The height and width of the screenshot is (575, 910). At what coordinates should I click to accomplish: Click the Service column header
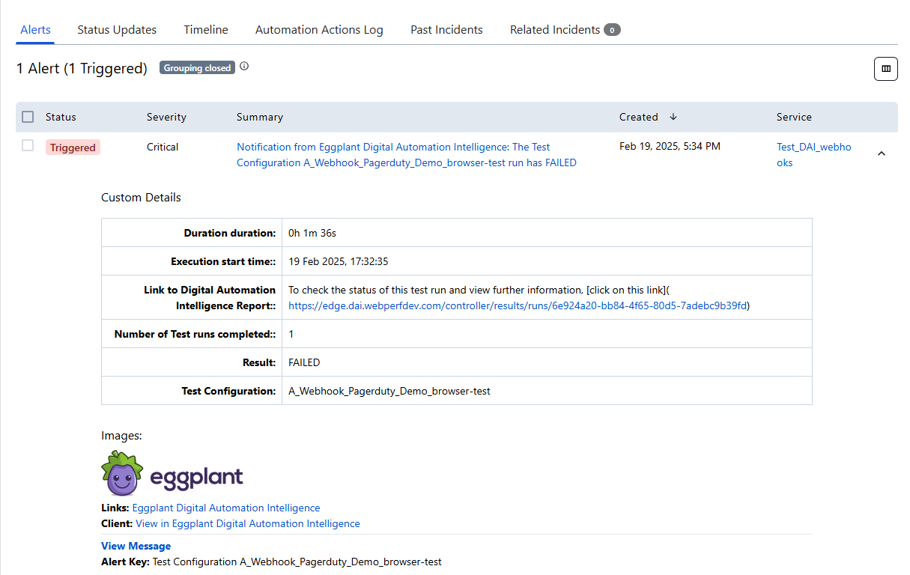coord(794,117)
